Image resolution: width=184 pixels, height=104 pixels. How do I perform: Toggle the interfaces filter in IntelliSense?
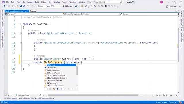click(61, 89)
